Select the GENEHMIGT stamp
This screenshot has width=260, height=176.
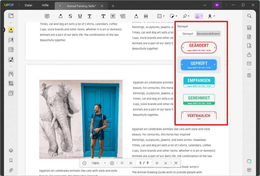pos(199,99)
